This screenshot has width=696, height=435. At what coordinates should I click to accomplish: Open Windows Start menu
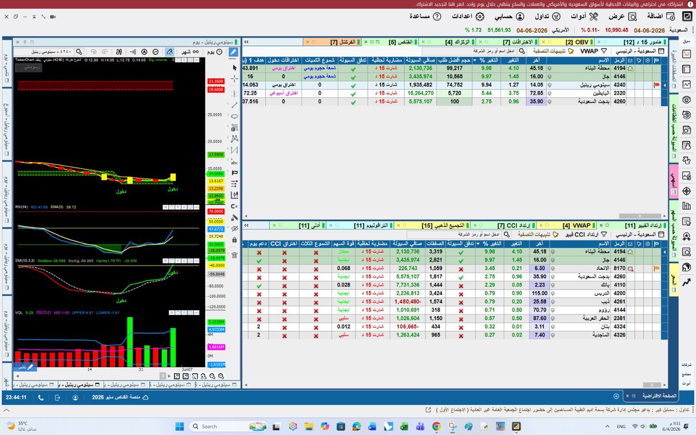(179, 426)
